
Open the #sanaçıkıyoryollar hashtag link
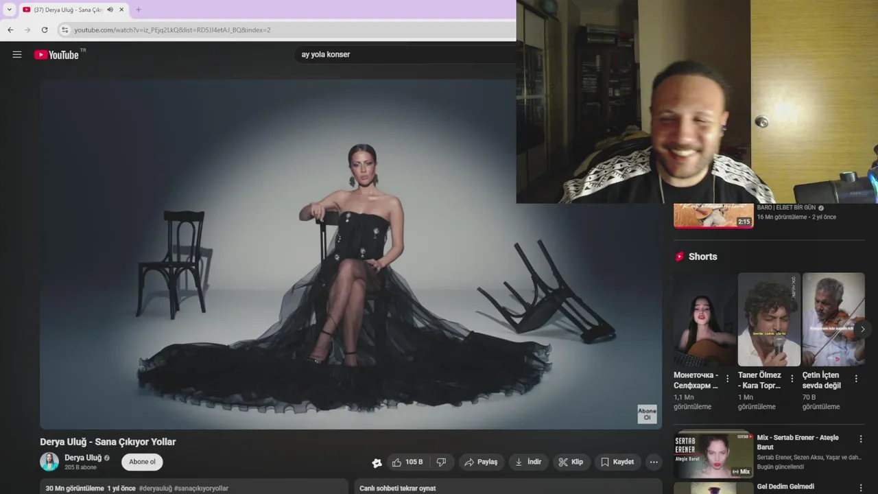point(201,489)
